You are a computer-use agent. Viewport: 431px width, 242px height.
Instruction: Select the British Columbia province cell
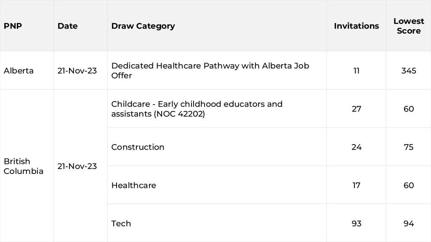[24, 166]
